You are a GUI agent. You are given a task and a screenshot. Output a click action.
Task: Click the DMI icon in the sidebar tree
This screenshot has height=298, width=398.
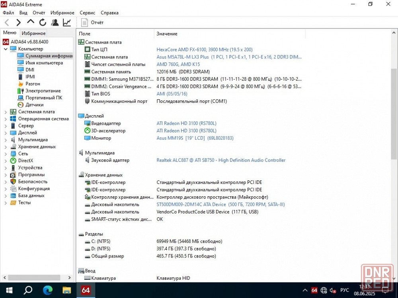[x=21, y=70]
